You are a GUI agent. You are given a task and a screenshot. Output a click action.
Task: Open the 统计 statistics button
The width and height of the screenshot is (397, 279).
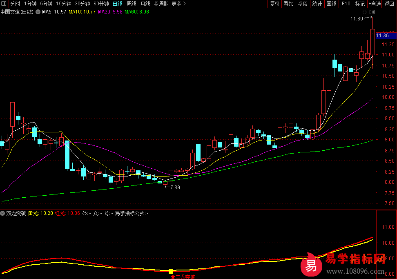(317, 4)
